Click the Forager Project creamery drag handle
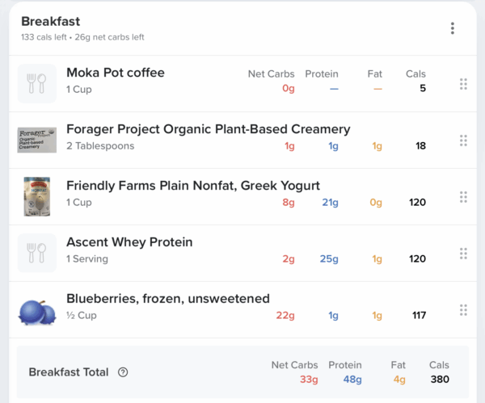The image size is (485, 403). (463, 141)
